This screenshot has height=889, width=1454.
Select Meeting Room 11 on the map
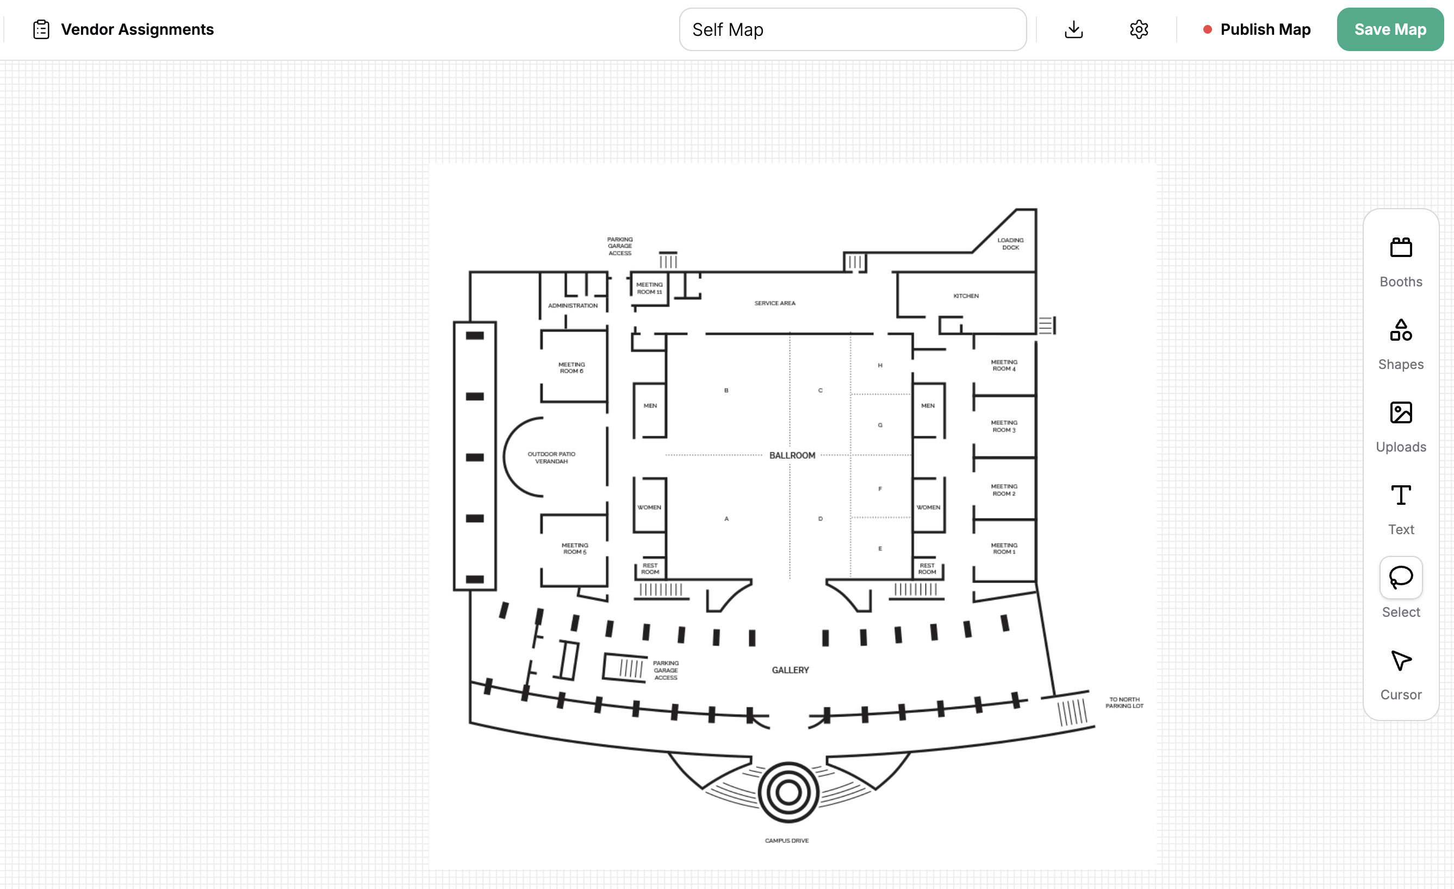point(650,287)
